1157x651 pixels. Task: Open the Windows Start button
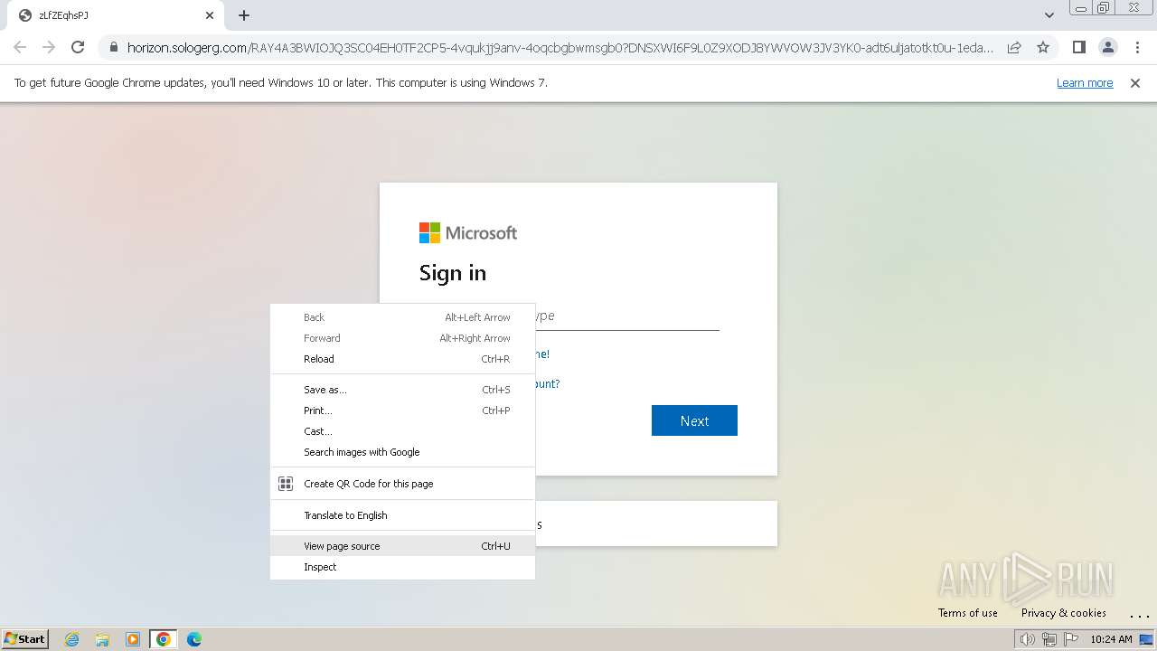[25, 638]
